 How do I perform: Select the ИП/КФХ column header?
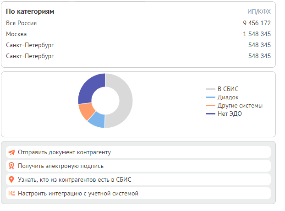pyautogui.click(x=259, y=11)
